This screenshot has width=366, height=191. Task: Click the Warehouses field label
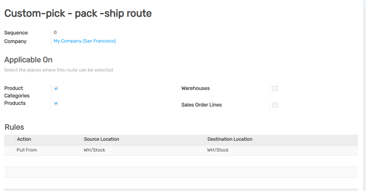point(195,88)
